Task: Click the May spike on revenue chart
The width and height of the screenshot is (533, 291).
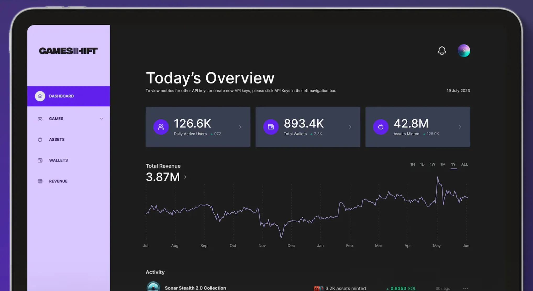Action: (437, 178)
